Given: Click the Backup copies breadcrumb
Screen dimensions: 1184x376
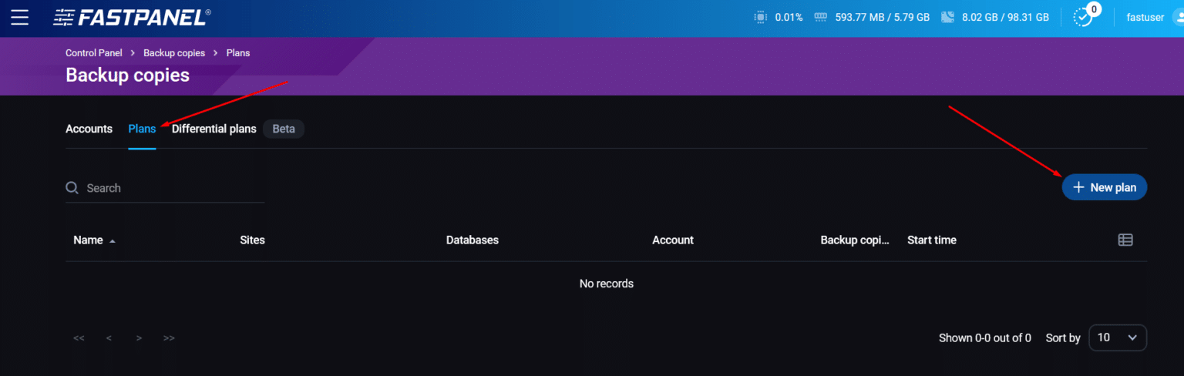Looking at the screenshot, I should (174, 53).
